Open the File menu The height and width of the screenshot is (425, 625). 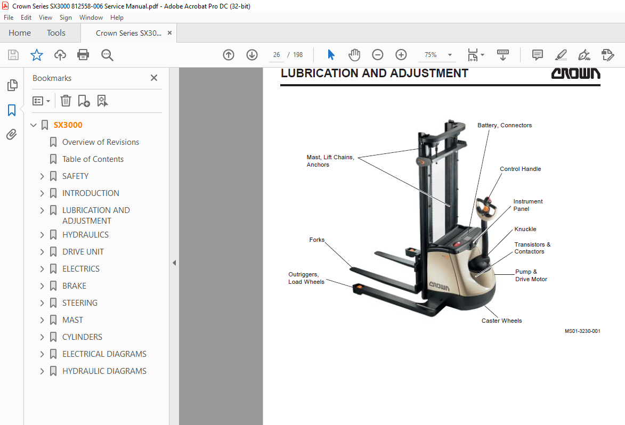(9, 18)
